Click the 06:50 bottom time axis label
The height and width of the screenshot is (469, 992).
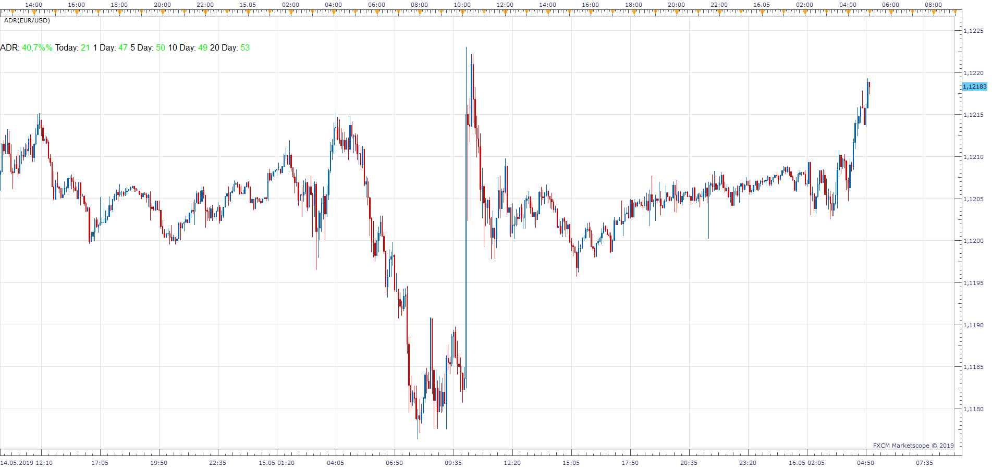[x=395, y=463]
